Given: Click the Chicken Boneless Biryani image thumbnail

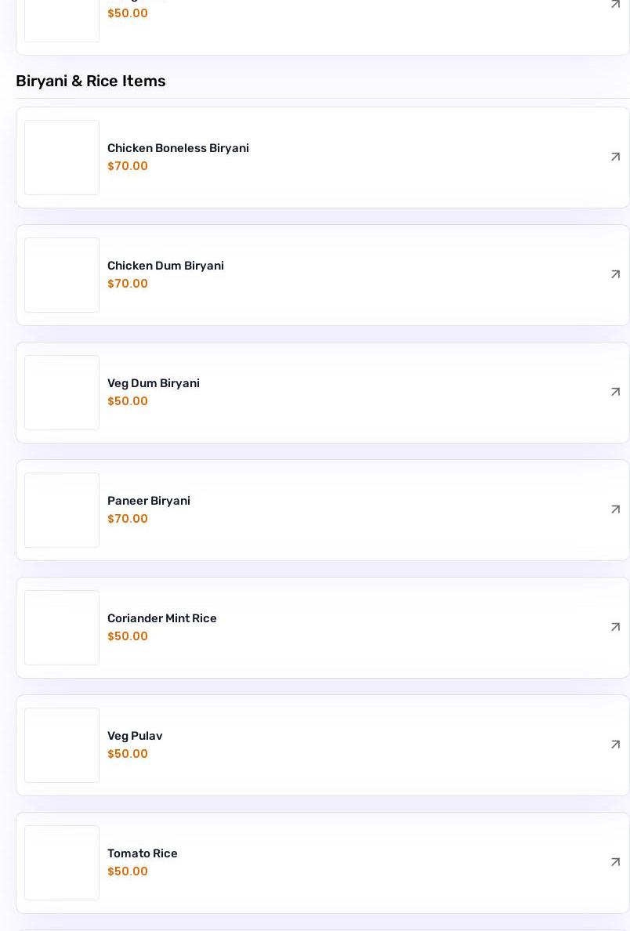Looking at the screenshot, I should (x=62, y=158).
